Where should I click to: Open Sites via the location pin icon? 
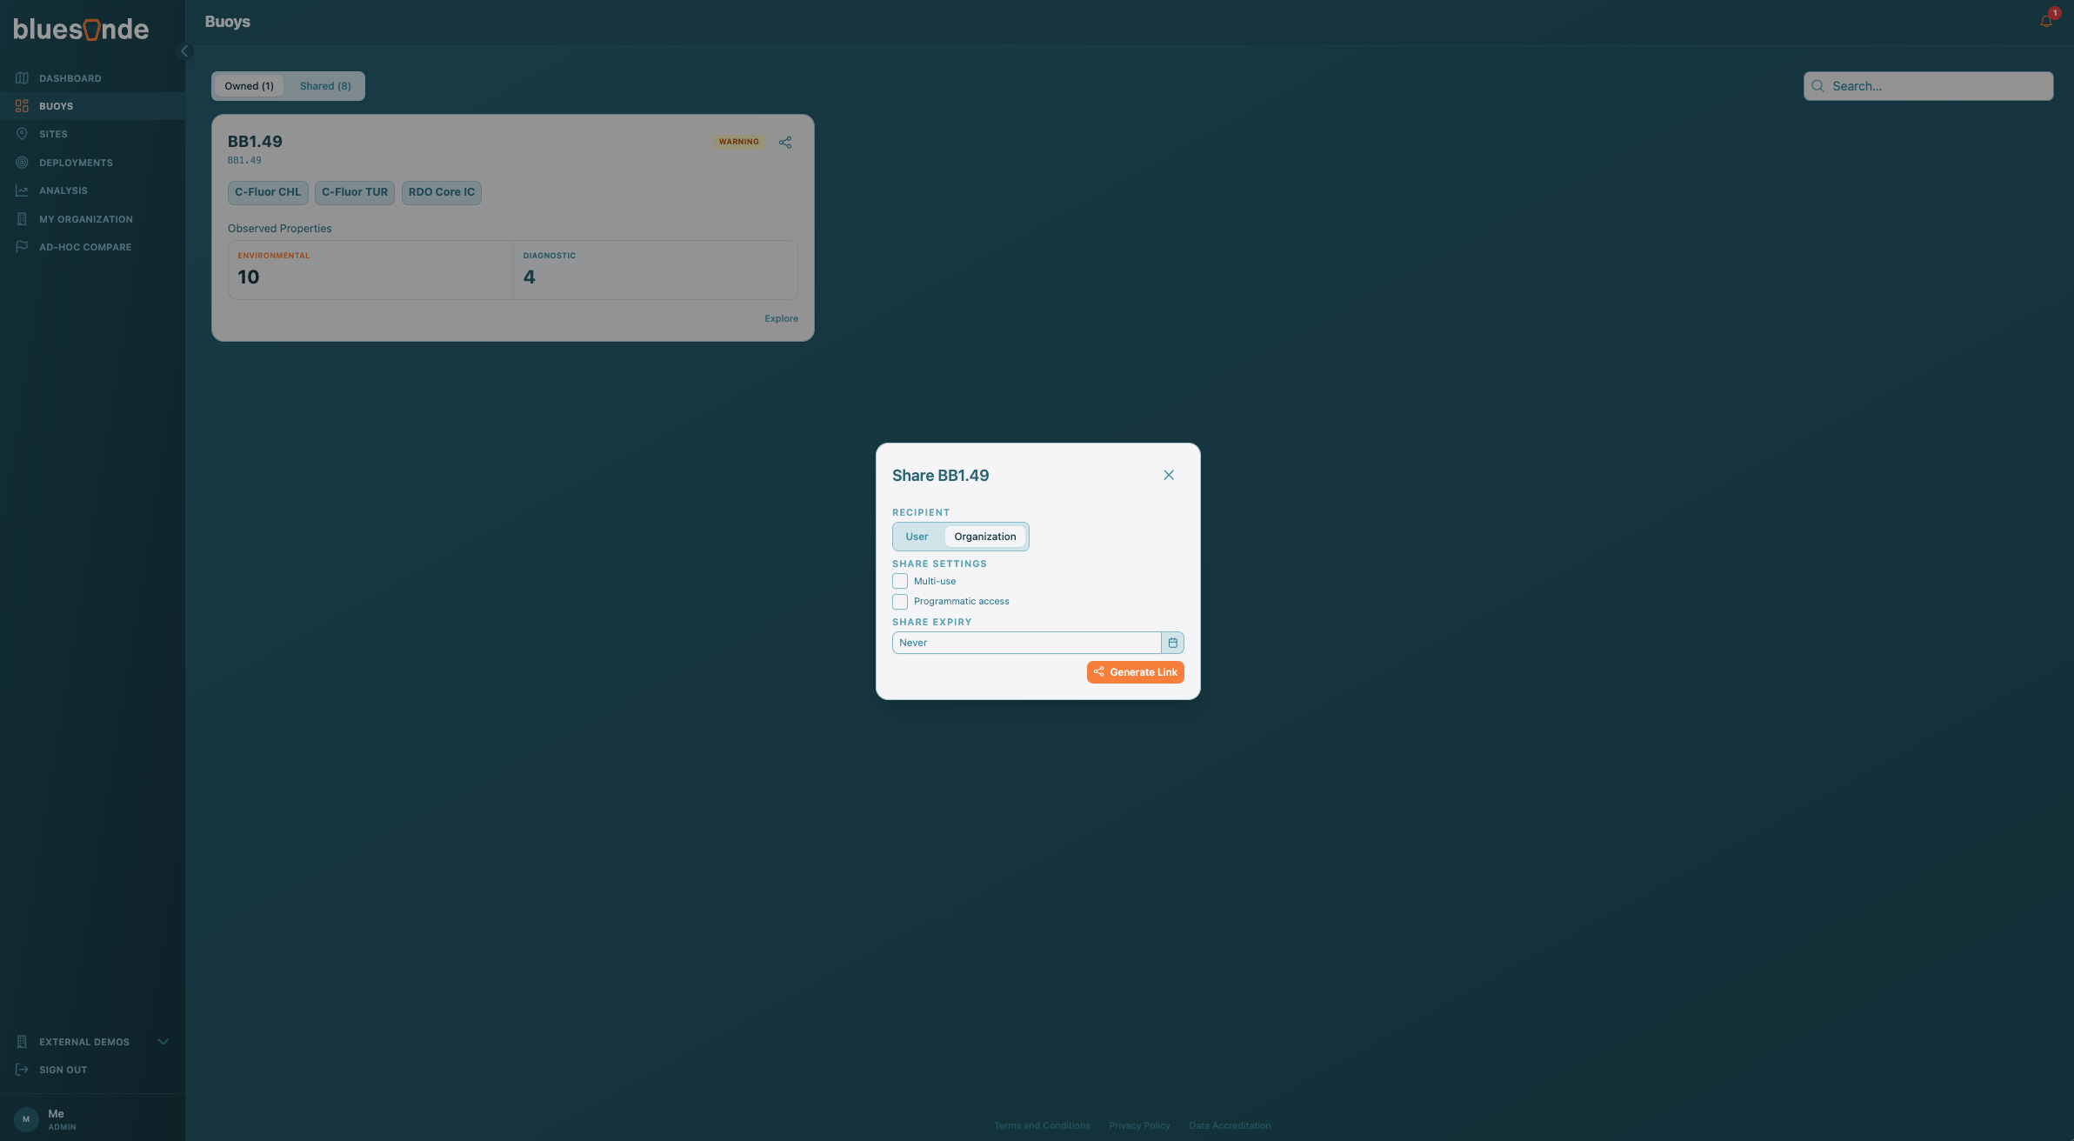tap(22, 134)
